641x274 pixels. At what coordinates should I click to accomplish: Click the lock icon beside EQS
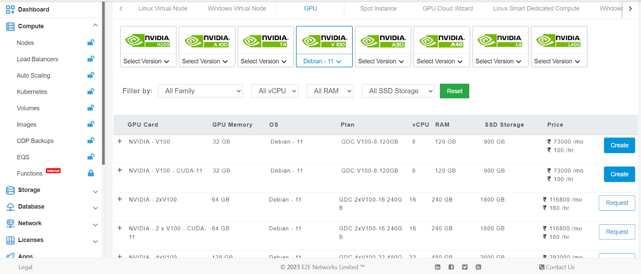[x=91, y=157]
